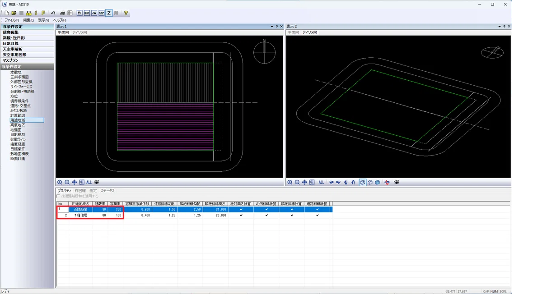Toggle 北側斜線計算 check for 1種住居 row
The height and width of the screenshot is (294, 542).
tap(266, 216)
